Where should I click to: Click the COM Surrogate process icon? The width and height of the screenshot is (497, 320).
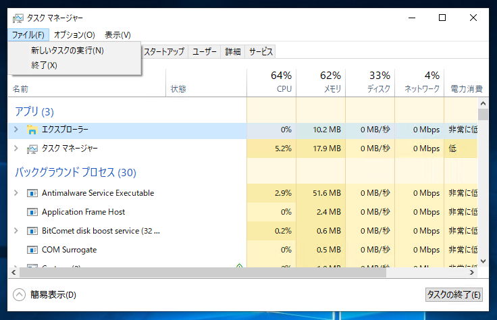[x=32, y=250]
